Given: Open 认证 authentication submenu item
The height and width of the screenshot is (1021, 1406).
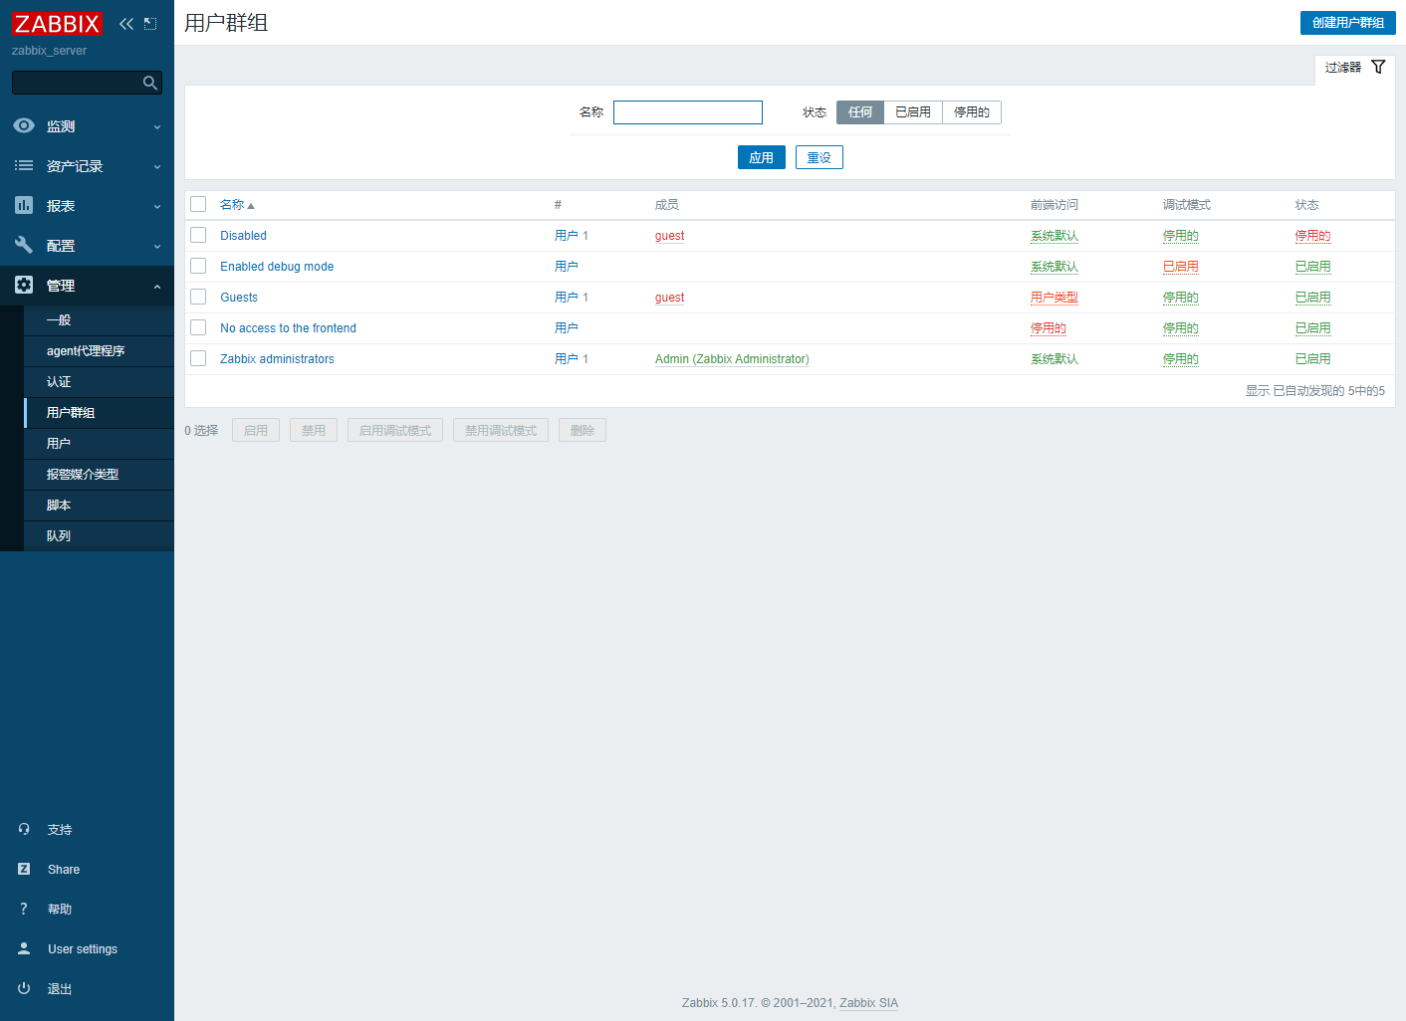Looking at the screenshot, I should click(59, 382).
